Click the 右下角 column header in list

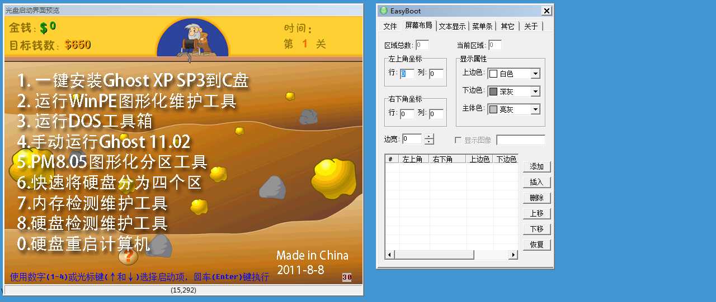click(447, 159)
